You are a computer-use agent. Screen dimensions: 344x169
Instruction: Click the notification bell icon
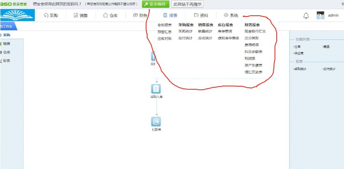point(306,16)
